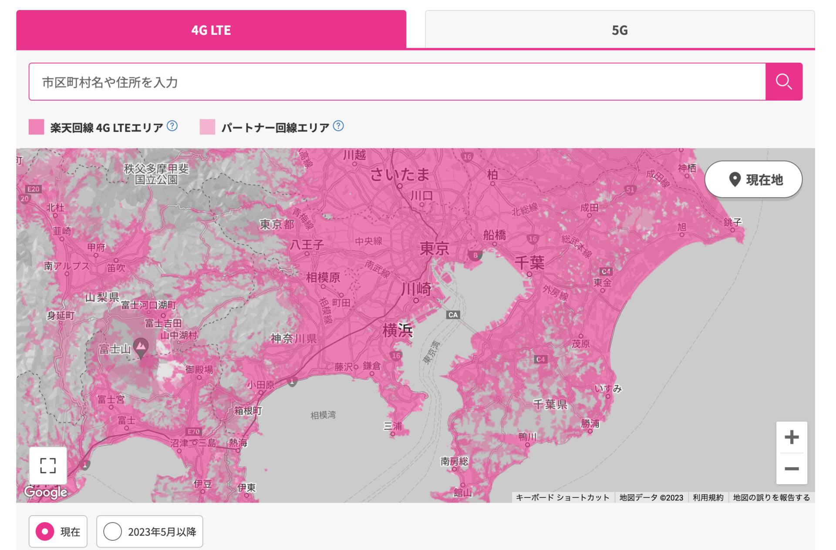Open キーボード ショートカット link
The width and height of the screenshot is (836, 550).
click(x=563, y=497)
